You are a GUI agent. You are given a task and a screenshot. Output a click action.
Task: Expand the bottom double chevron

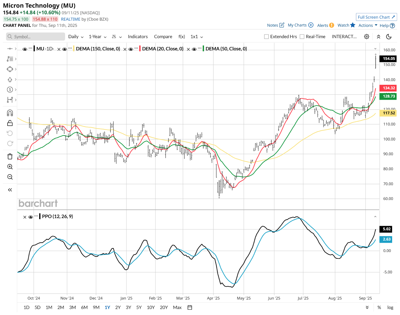click(367, 307)
